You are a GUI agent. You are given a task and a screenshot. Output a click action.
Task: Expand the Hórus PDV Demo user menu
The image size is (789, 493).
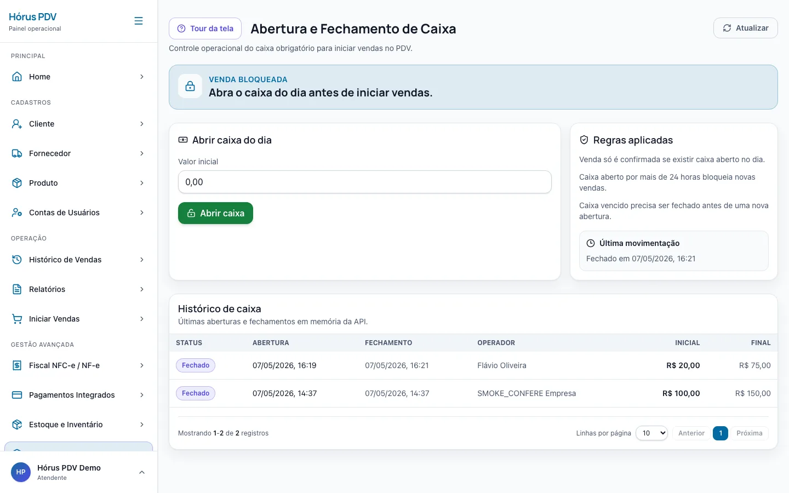click(142, 472)
